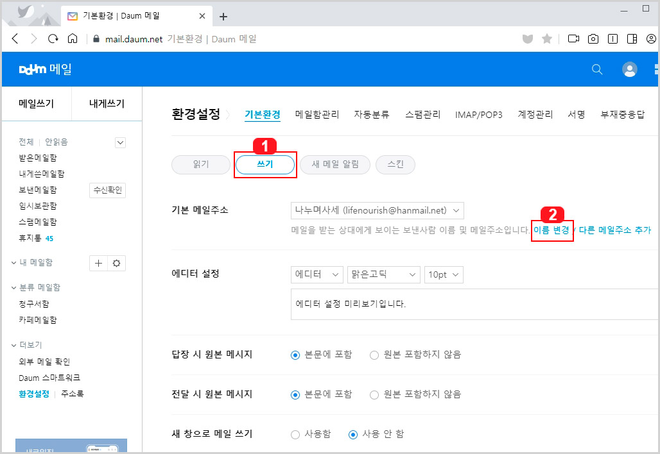Open the mail filter dropdown arrow
660x454 pixels.
[x=121, y=142]
